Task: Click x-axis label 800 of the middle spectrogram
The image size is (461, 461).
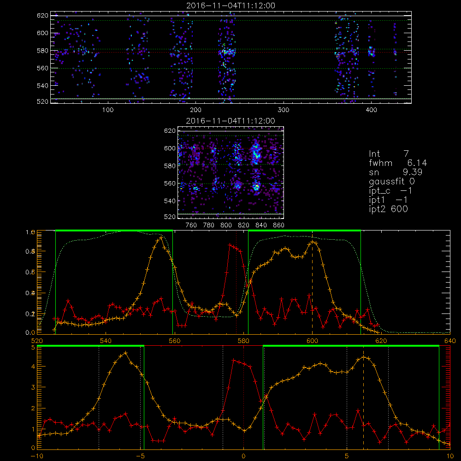Action: point(226,225)
